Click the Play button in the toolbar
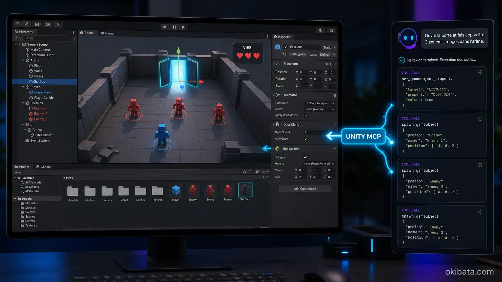 click(165, 27)
